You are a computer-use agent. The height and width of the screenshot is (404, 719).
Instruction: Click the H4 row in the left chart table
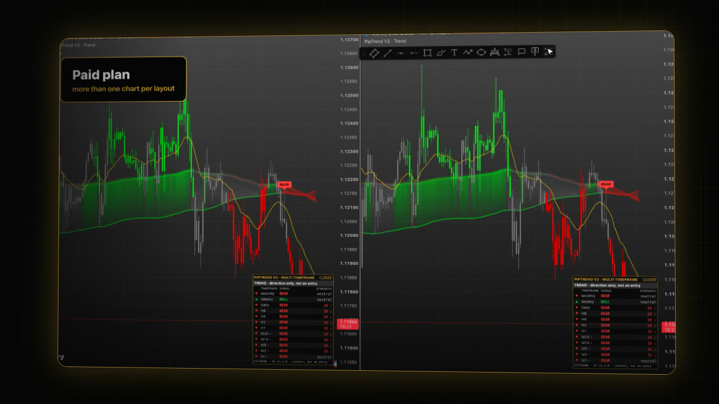click(293, 316)
